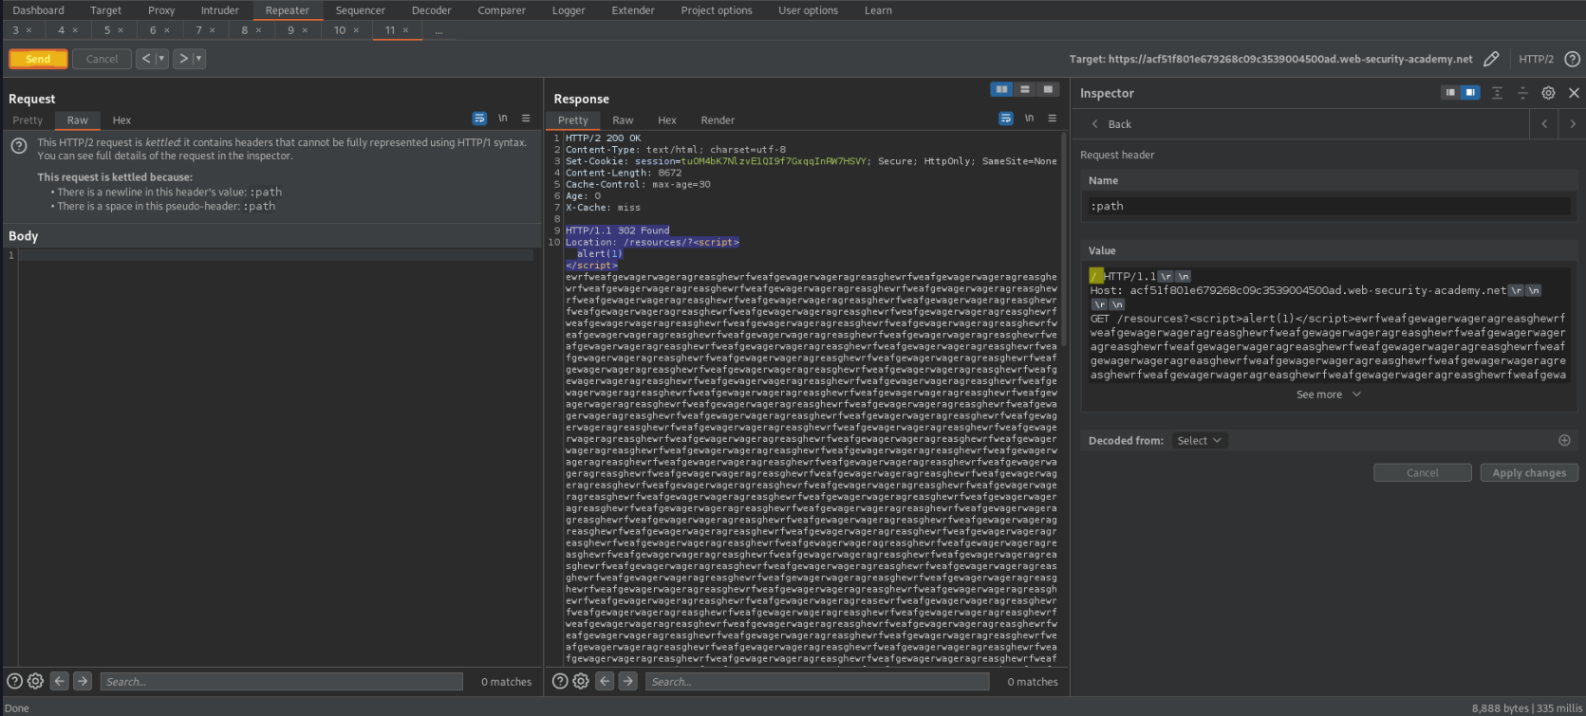Switch to the Logger tab

coord(569,10)
